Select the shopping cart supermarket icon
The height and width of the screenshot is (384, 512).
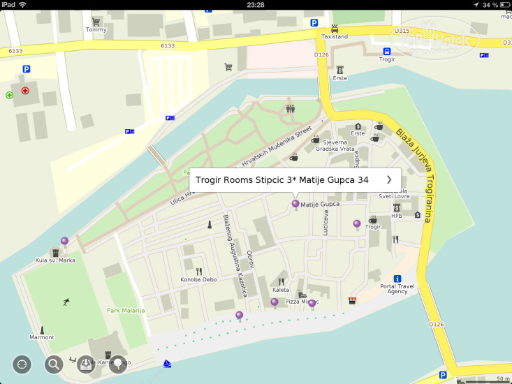click(228, 67)
